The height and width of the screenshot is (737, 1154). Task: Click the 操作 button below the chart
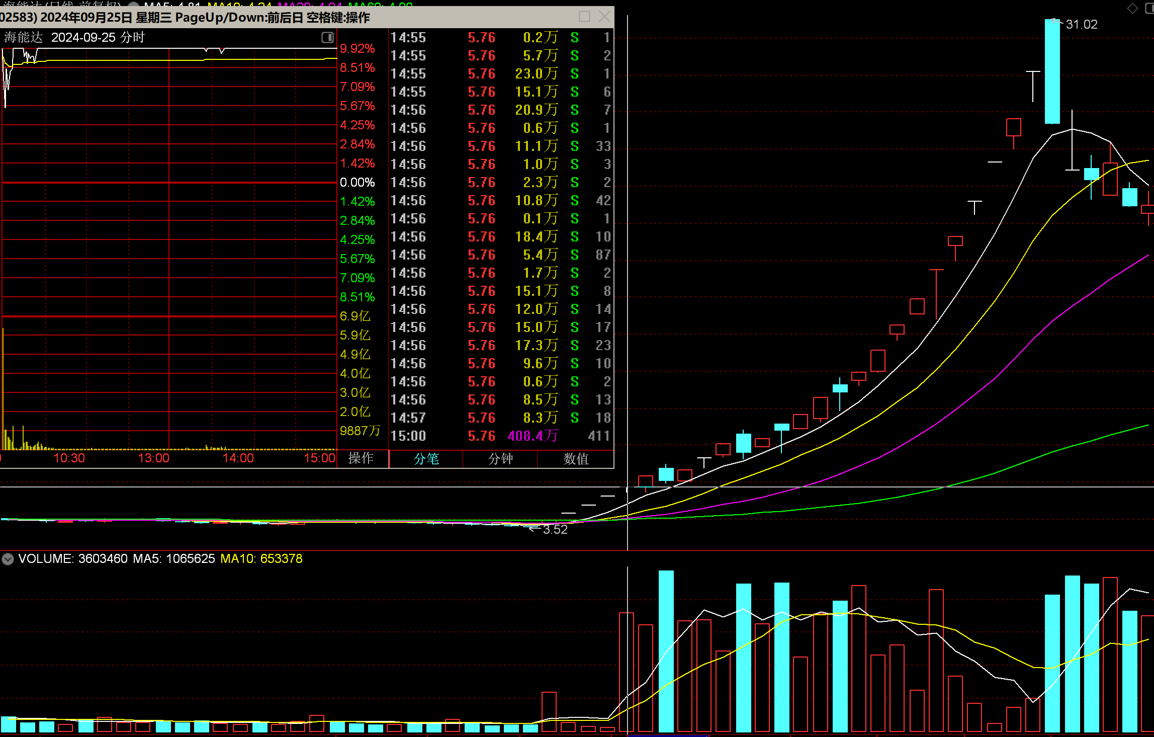pyautogui.click(x=361, y=458)
